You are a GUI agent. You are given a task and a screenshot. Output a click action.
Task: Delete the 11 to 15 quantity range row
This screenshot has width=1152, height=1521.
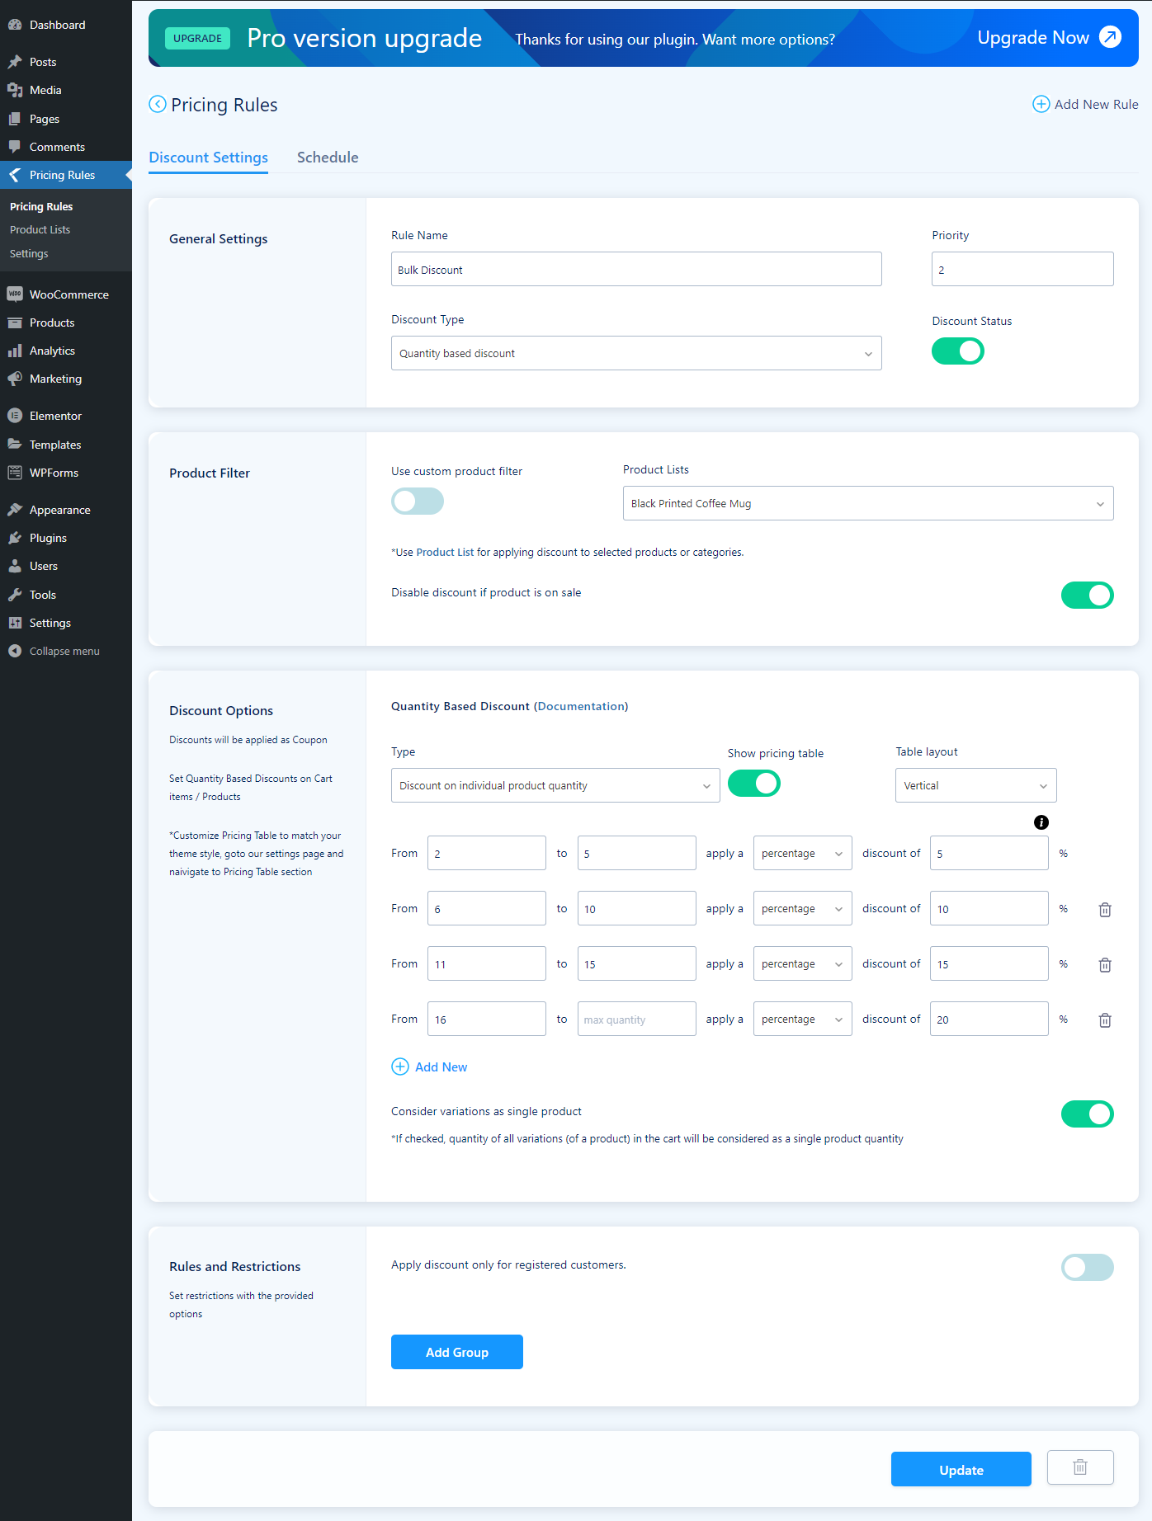[x=1105, y=964]
